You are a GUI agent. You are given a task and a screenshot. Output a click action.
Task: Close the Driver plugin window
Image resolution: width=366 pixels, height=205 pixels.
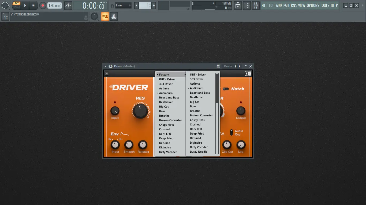pyautogui.click(x=251, y=66)
